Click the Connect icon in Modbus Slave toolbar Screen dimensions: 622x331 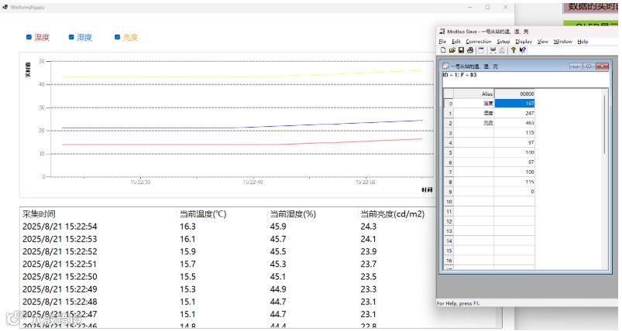pos(493,50)
